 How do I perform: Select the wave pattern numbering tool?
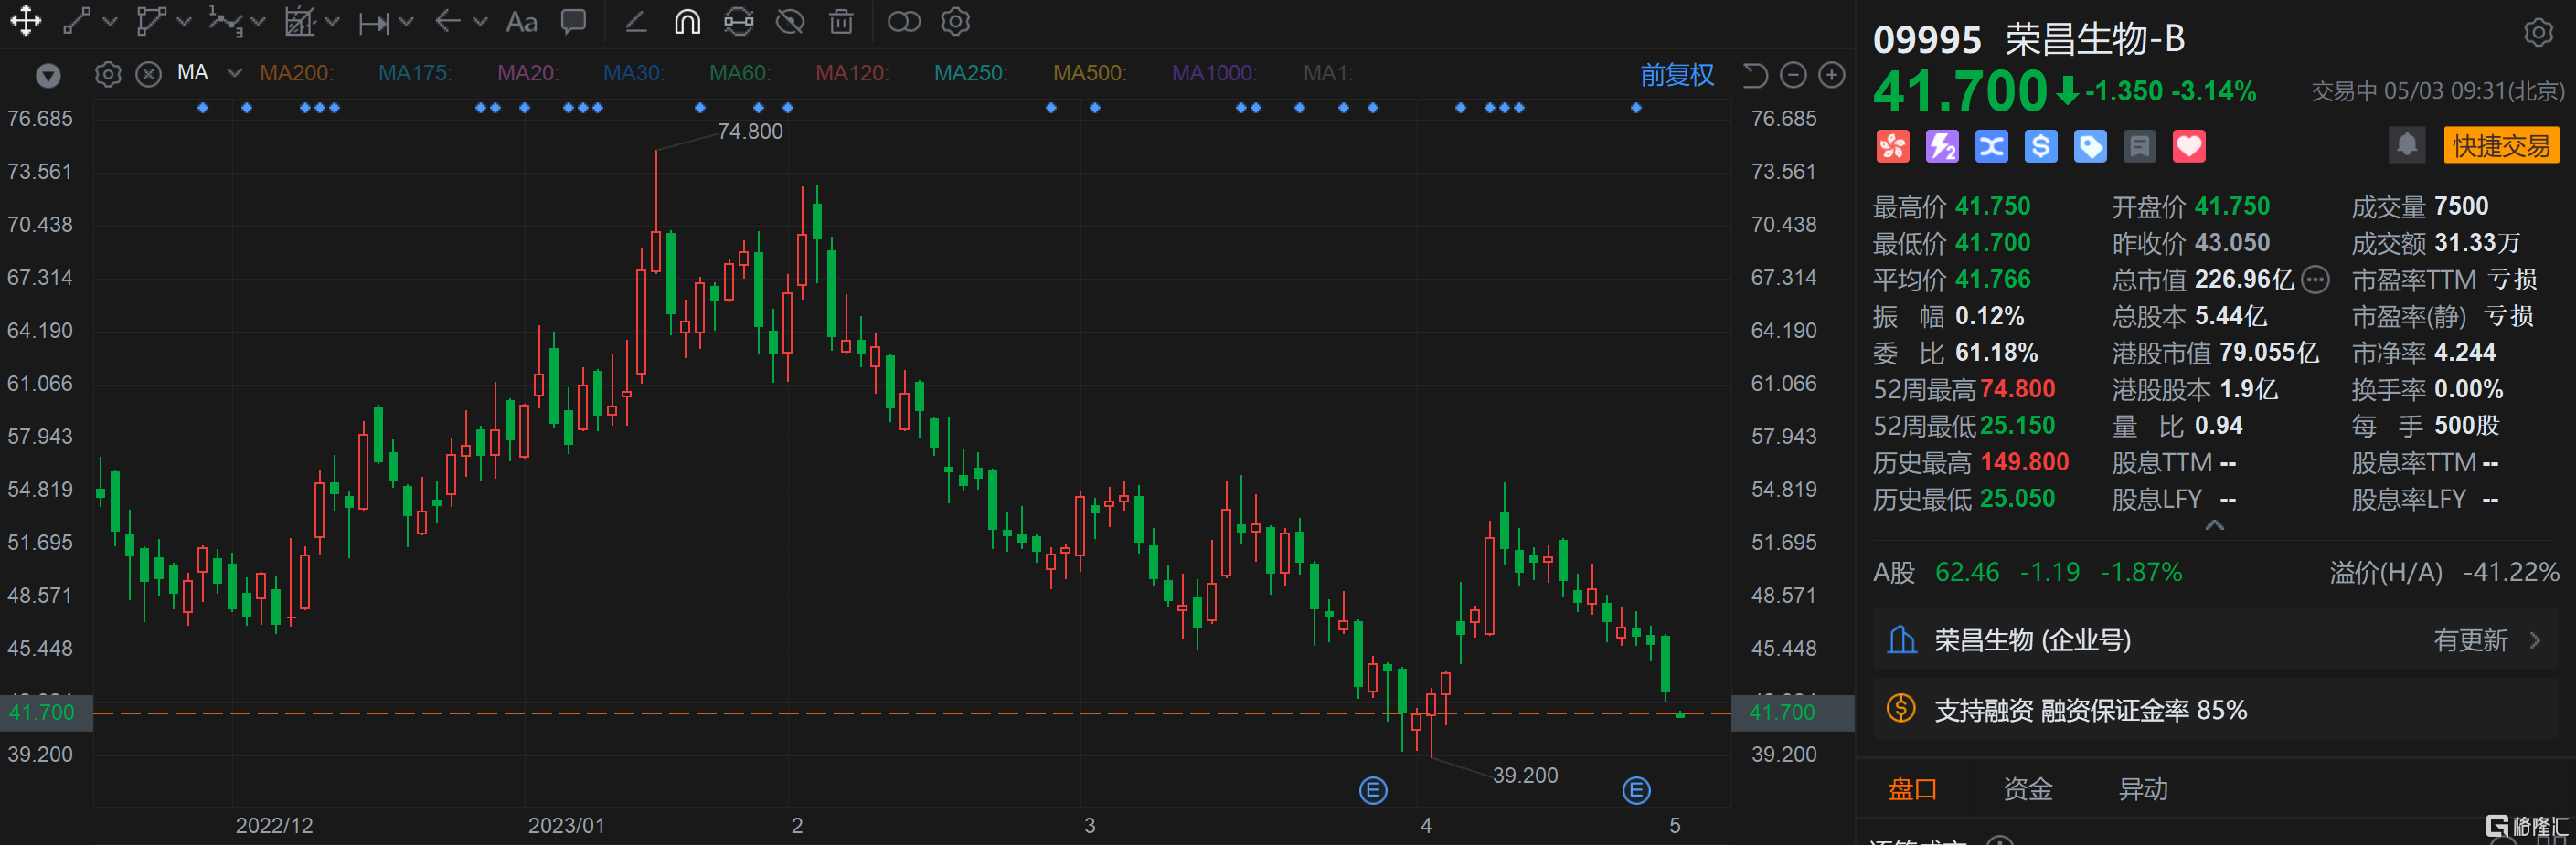coord(225,21)
